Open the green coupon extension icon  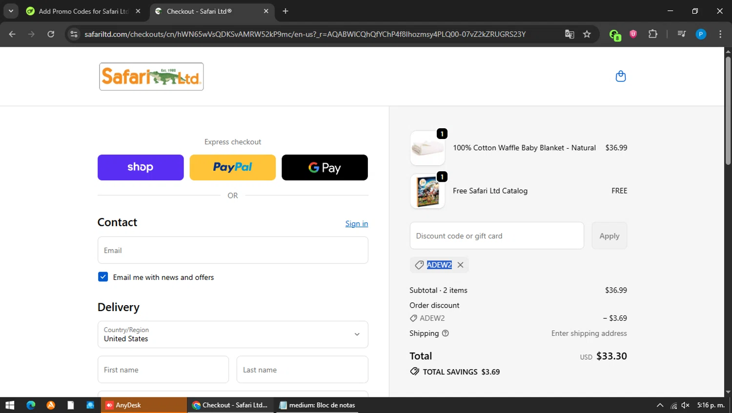point(614,35)
